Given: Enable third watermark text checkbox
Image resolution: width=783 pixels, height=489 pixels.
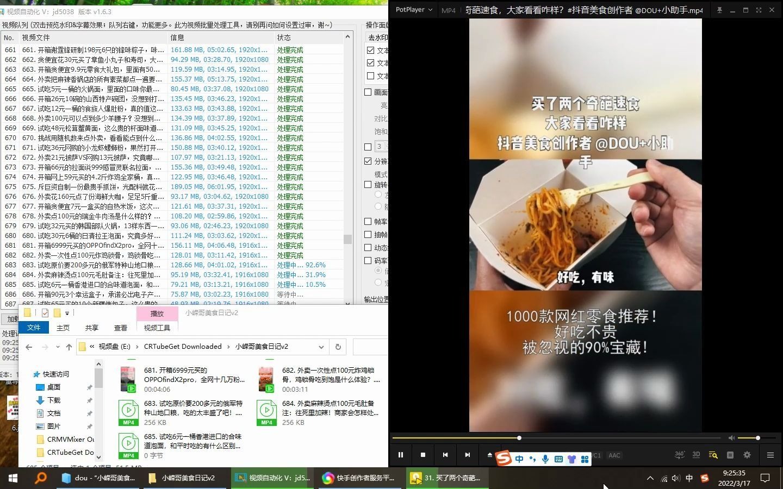Looking at the screenshot, I should point(370,76).
